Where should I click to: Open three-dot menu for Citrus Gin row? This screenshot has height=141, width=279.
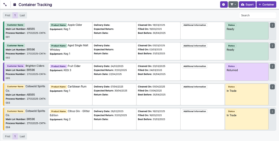272,111
